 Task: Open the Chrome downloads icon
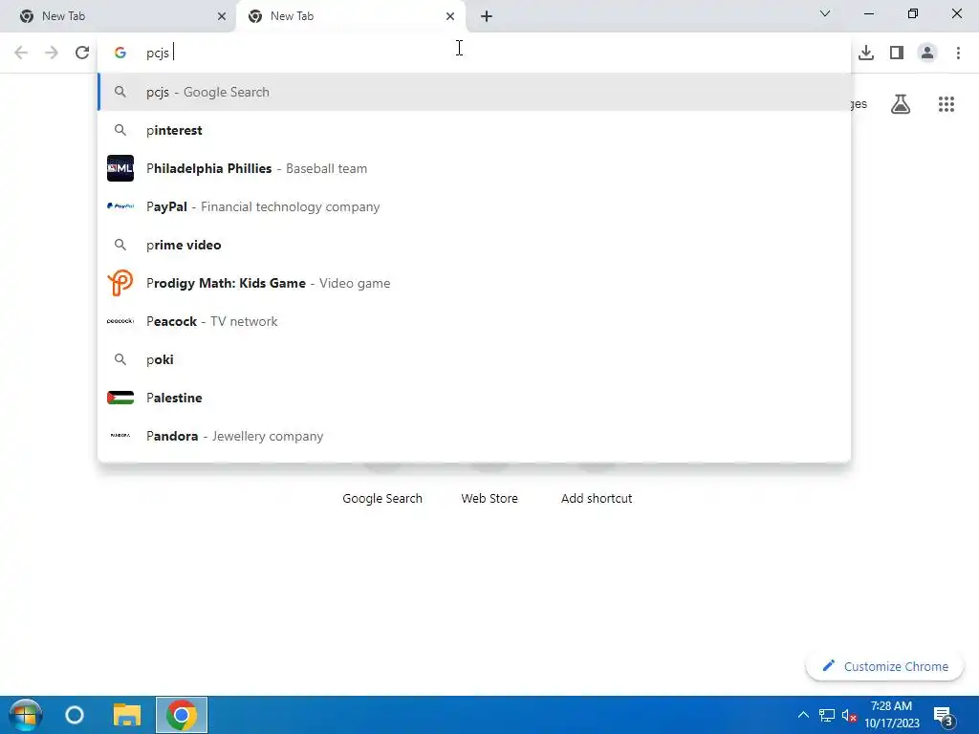tap(866, 54)
